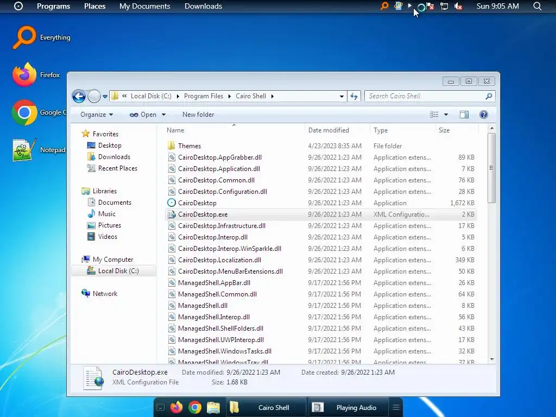Select Desktop under Favorites
556x417 pixels.
[x=104, y=146]
